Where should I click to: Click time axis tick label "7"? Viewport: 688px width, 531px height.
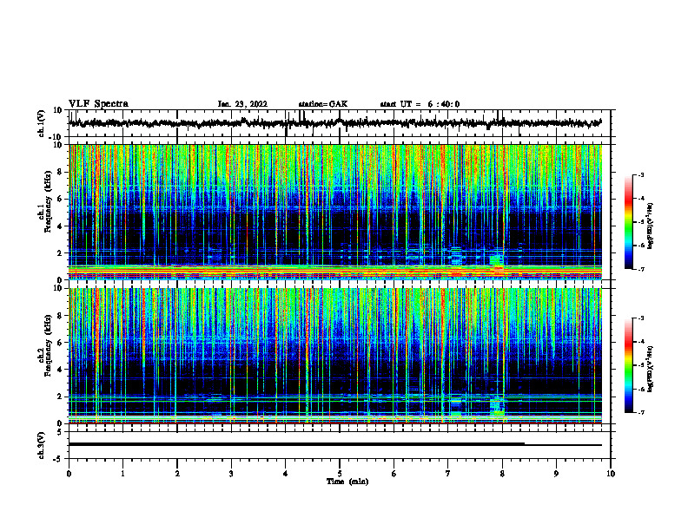448,474
